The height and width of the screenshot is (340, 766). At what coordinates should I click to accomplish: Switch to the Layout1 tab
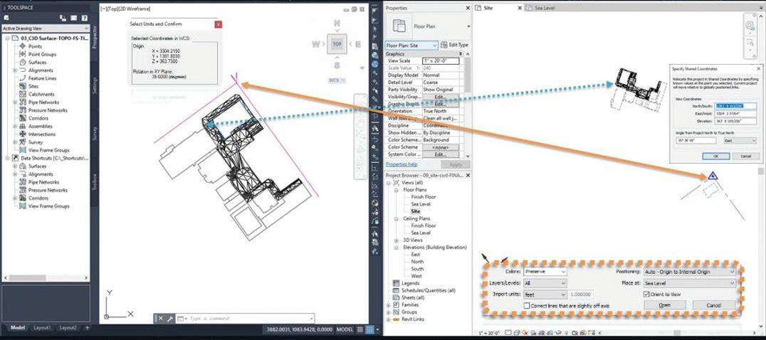[x=42, y=328]
